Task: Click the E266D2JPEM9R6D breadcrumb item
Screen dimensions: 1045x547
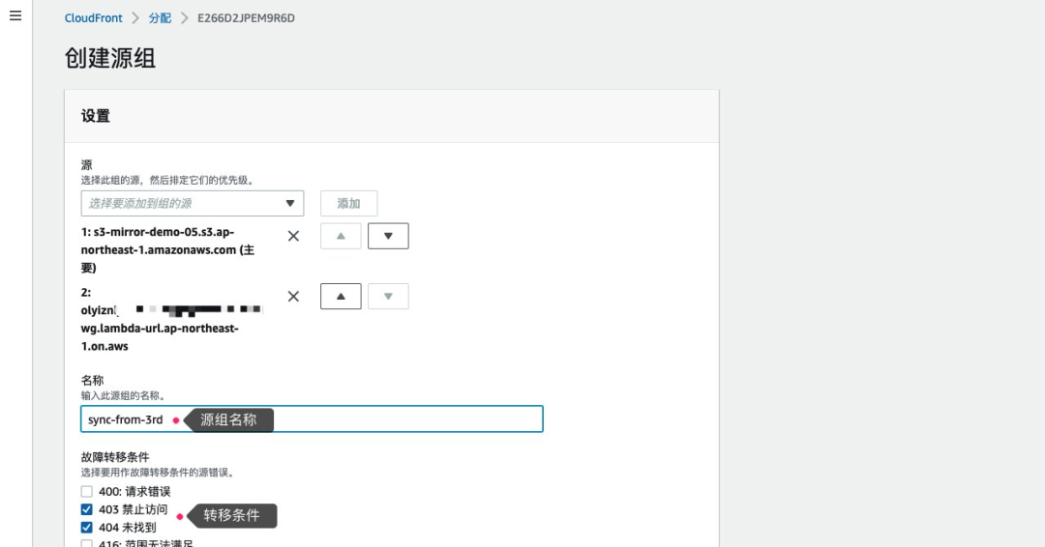Action: (247, 18)
